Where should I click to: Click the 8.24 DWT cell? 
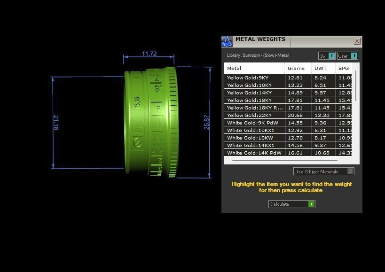tap(323, 78)
